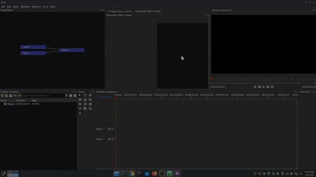Select the Edit (I-beam) tool
Viewport: 316px width, 177px height.
coord(85,95)
